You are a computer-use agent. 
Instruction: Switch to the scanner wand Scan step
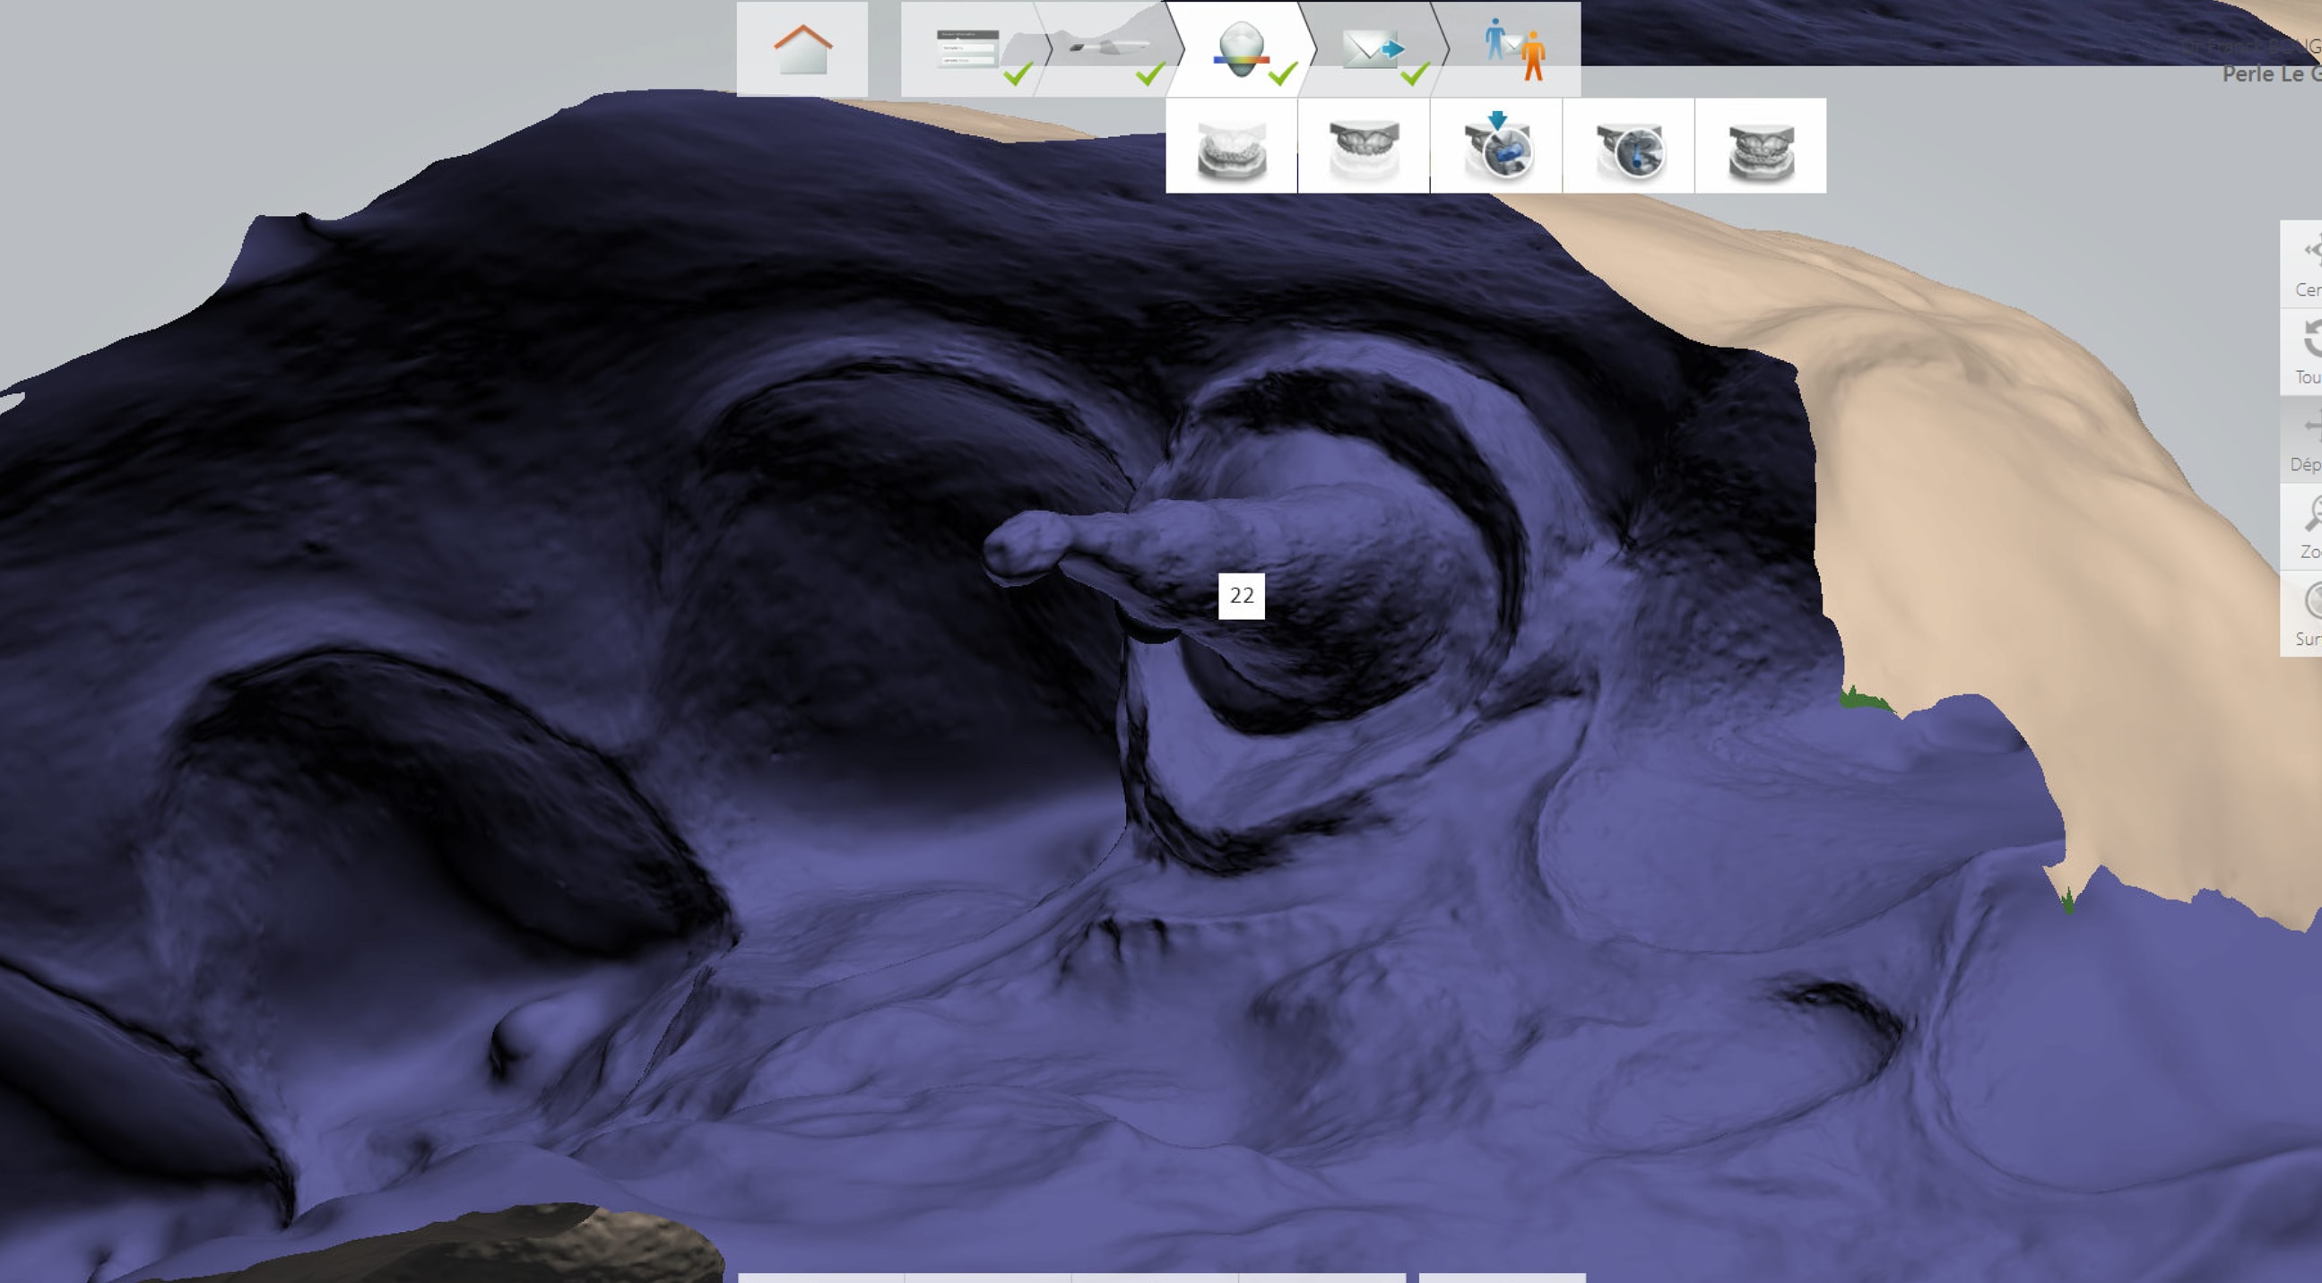point(1107,49)
